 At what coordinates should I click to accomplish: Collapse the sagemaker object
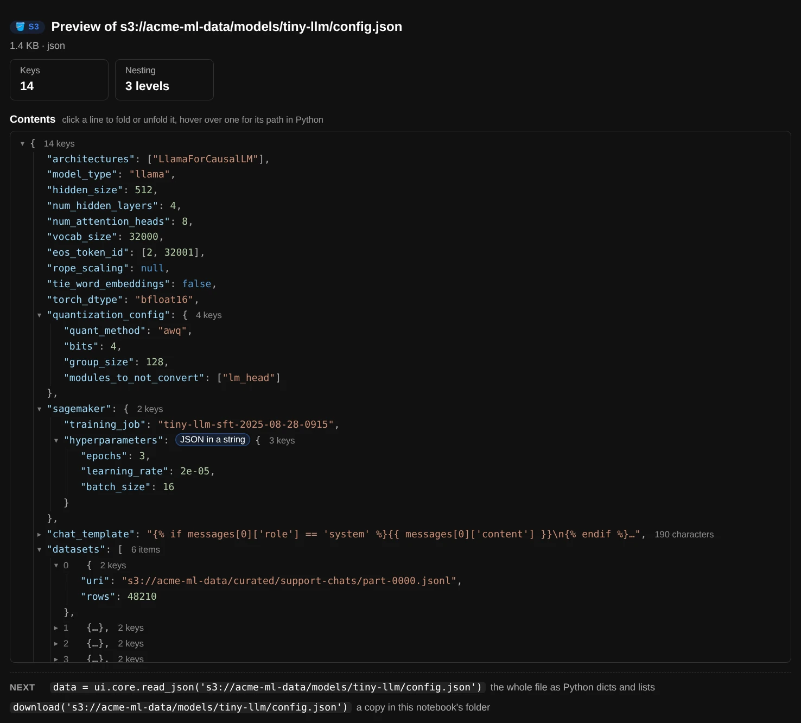point(39,409)
